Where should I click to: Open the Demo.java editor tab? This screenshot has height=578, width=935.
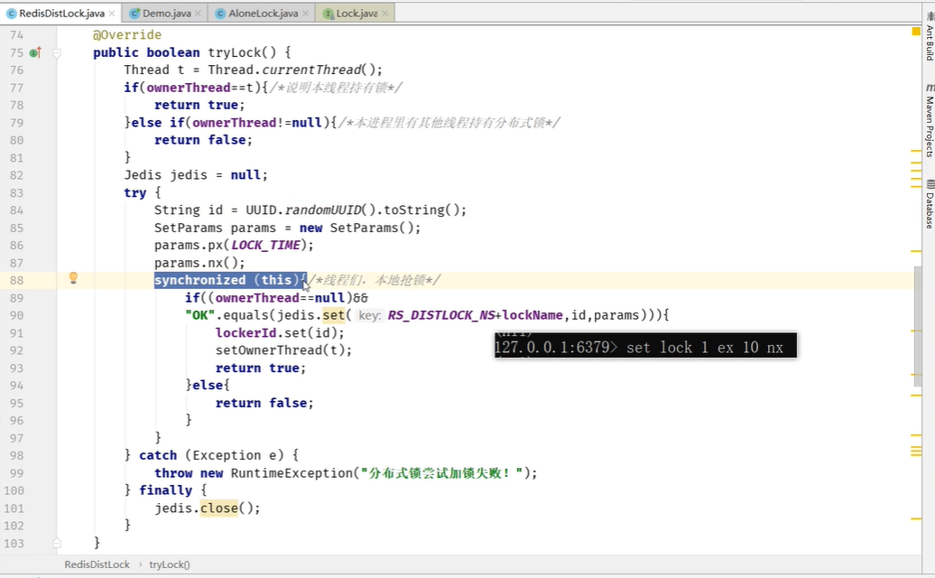click(166, 14)
